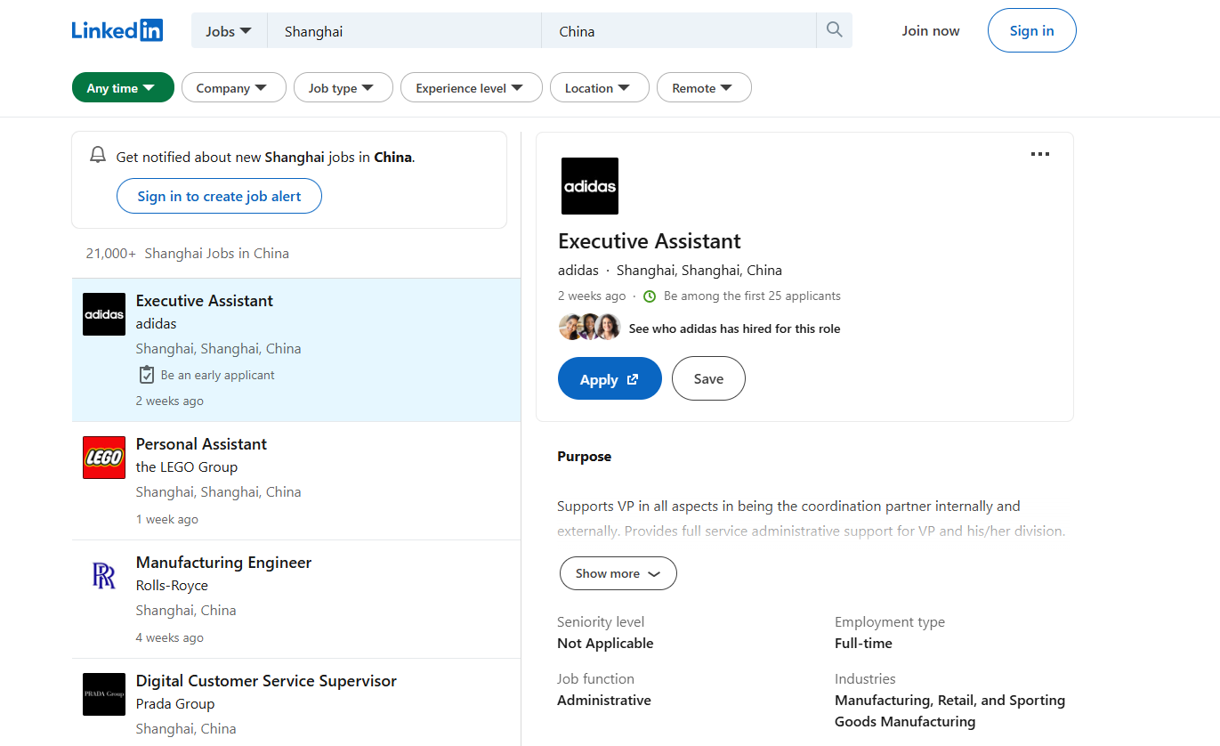Image resolution: width=1220 pixels, height=746 pixels.
Task: Click the Rolls-Royce logo in job list
Action: 104,576
